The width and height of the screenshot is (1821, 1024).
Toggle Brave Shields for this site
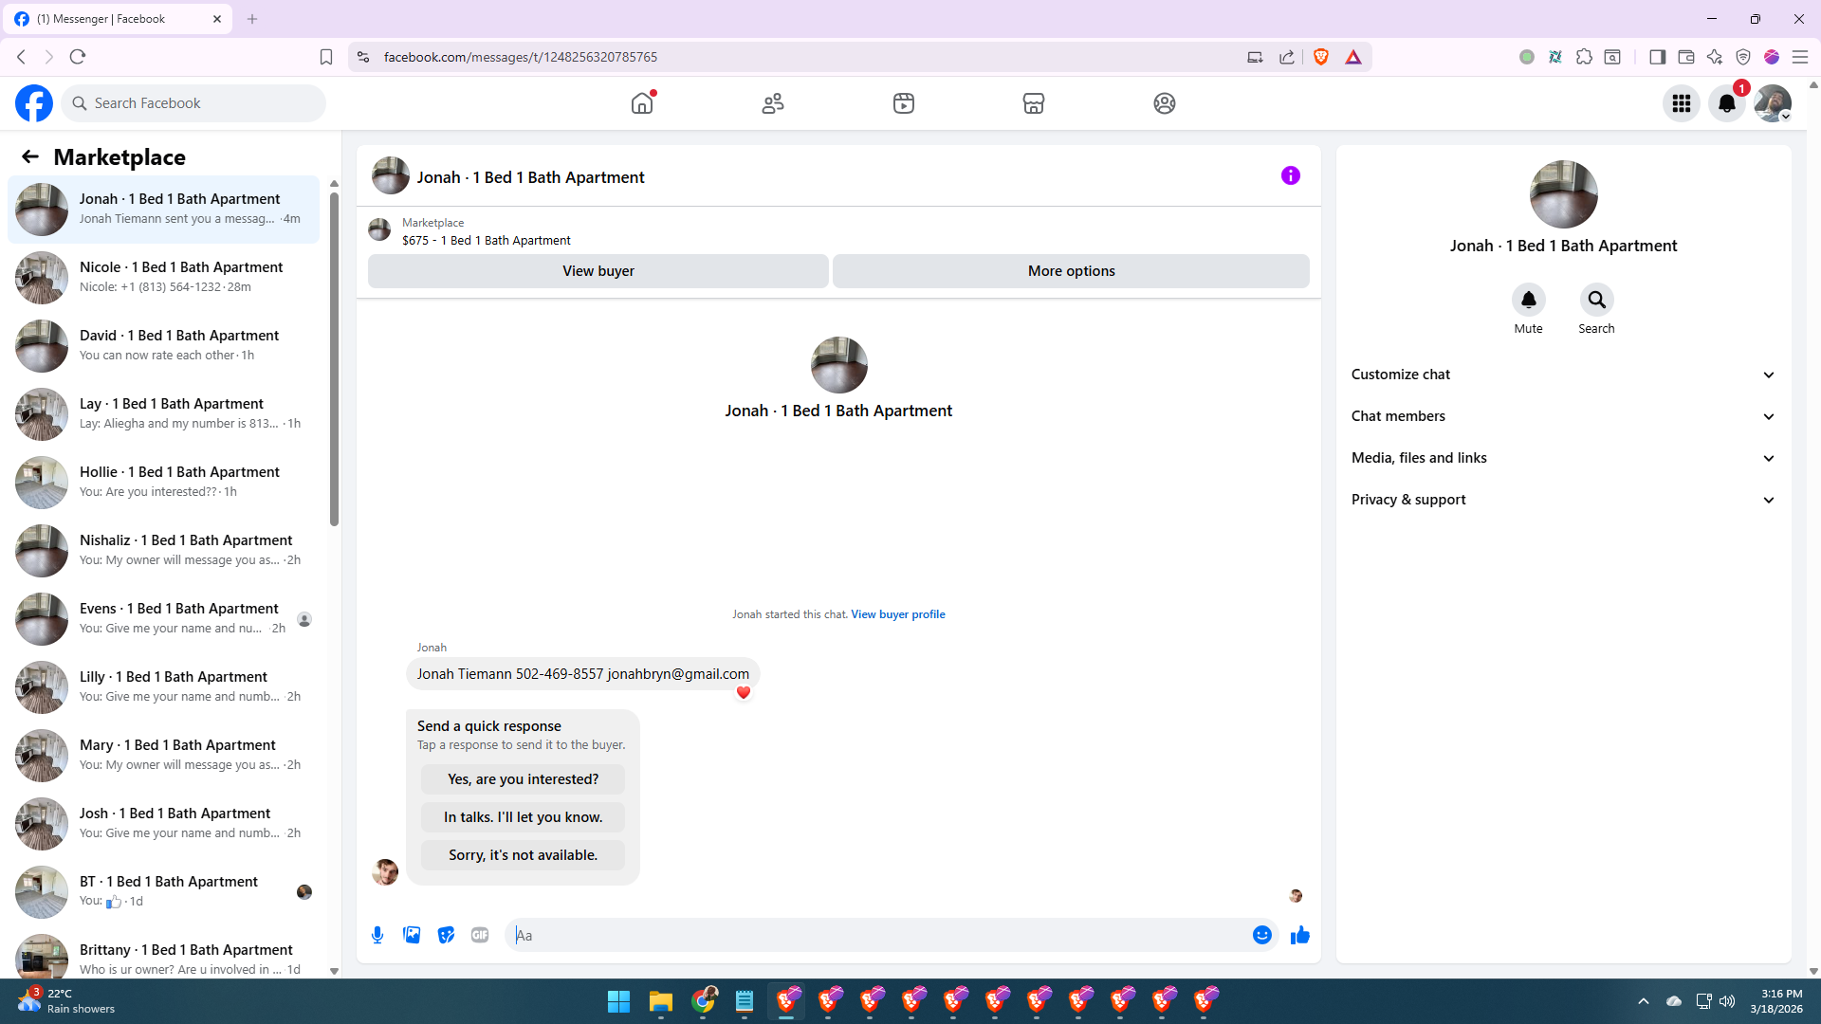[1321, 57]
